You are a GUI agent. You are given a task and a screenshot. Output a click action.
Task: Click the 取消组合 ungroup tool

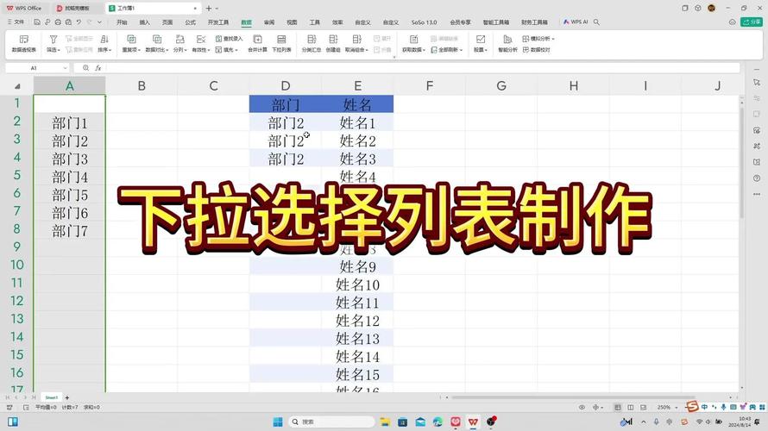[x=356, y=44]
